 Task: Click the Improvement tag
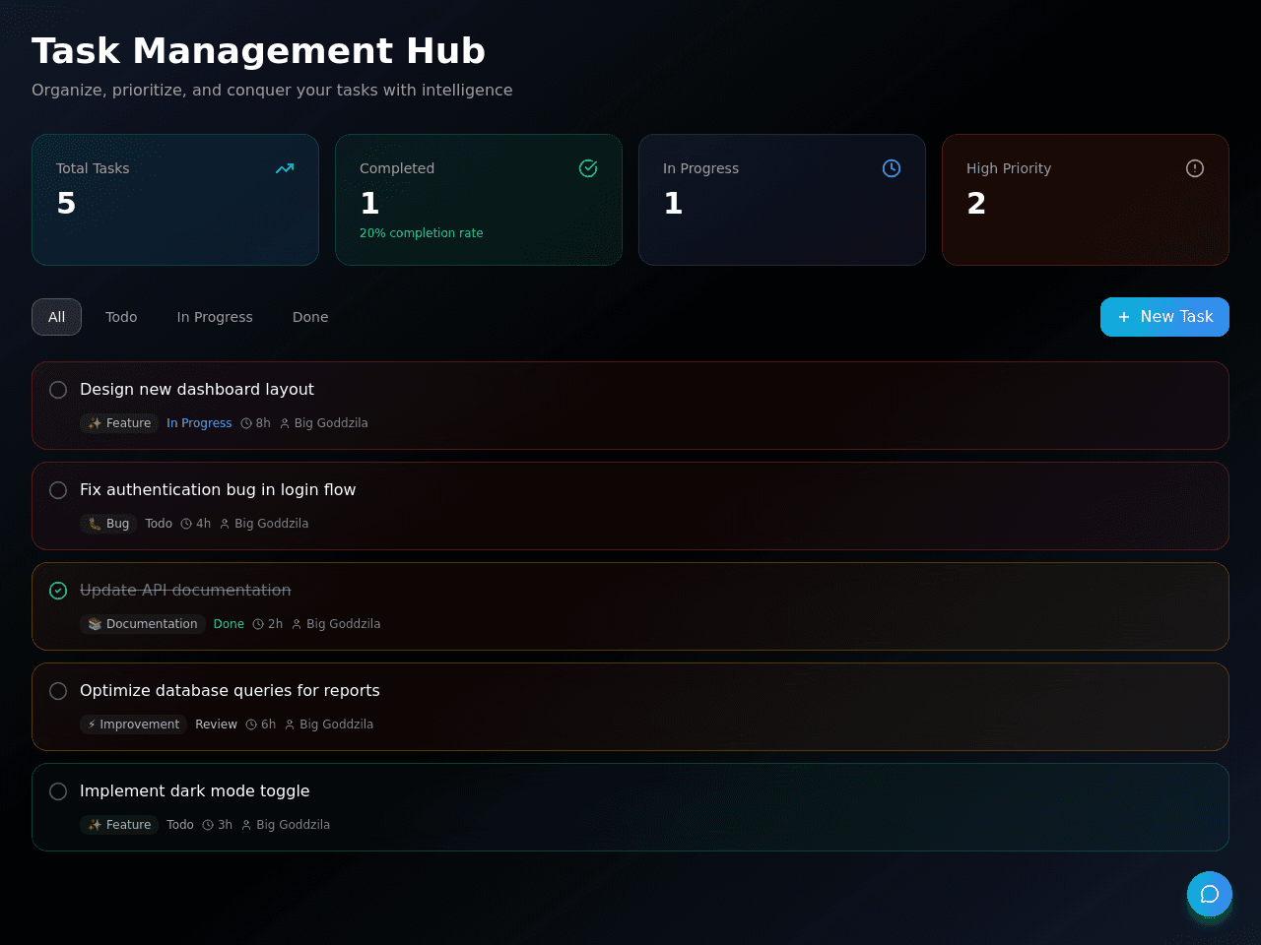[133, 724]
